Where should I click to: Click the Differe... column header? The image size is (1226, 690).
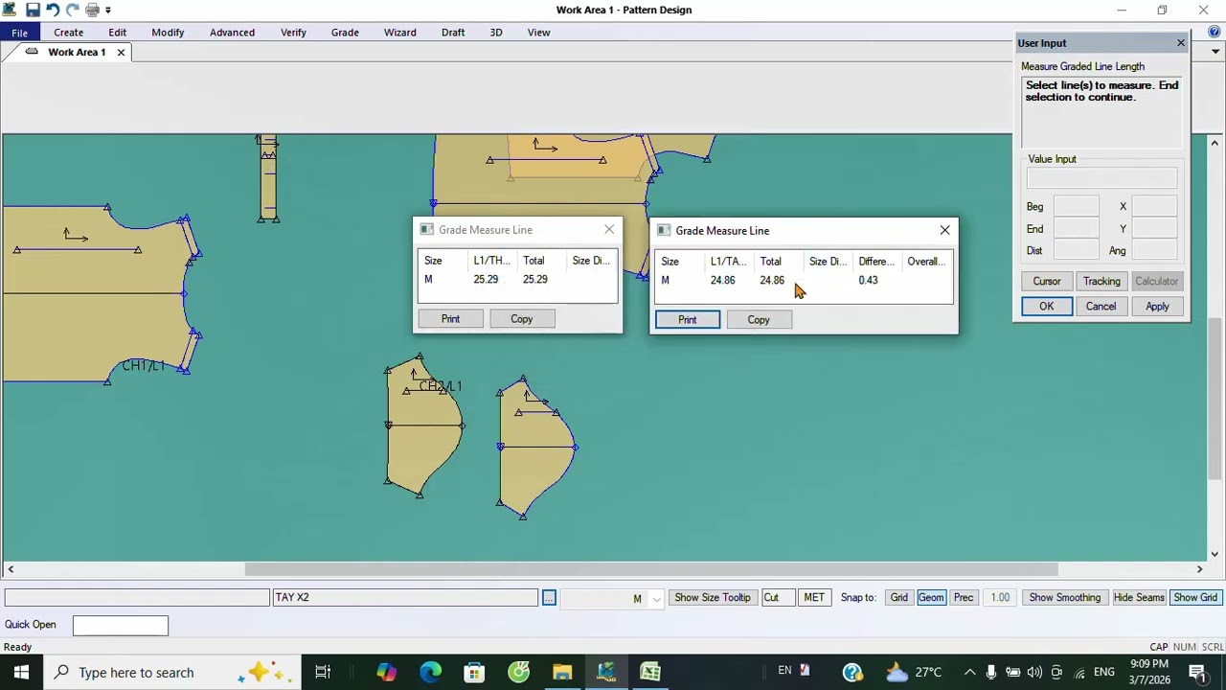(877, 262)
